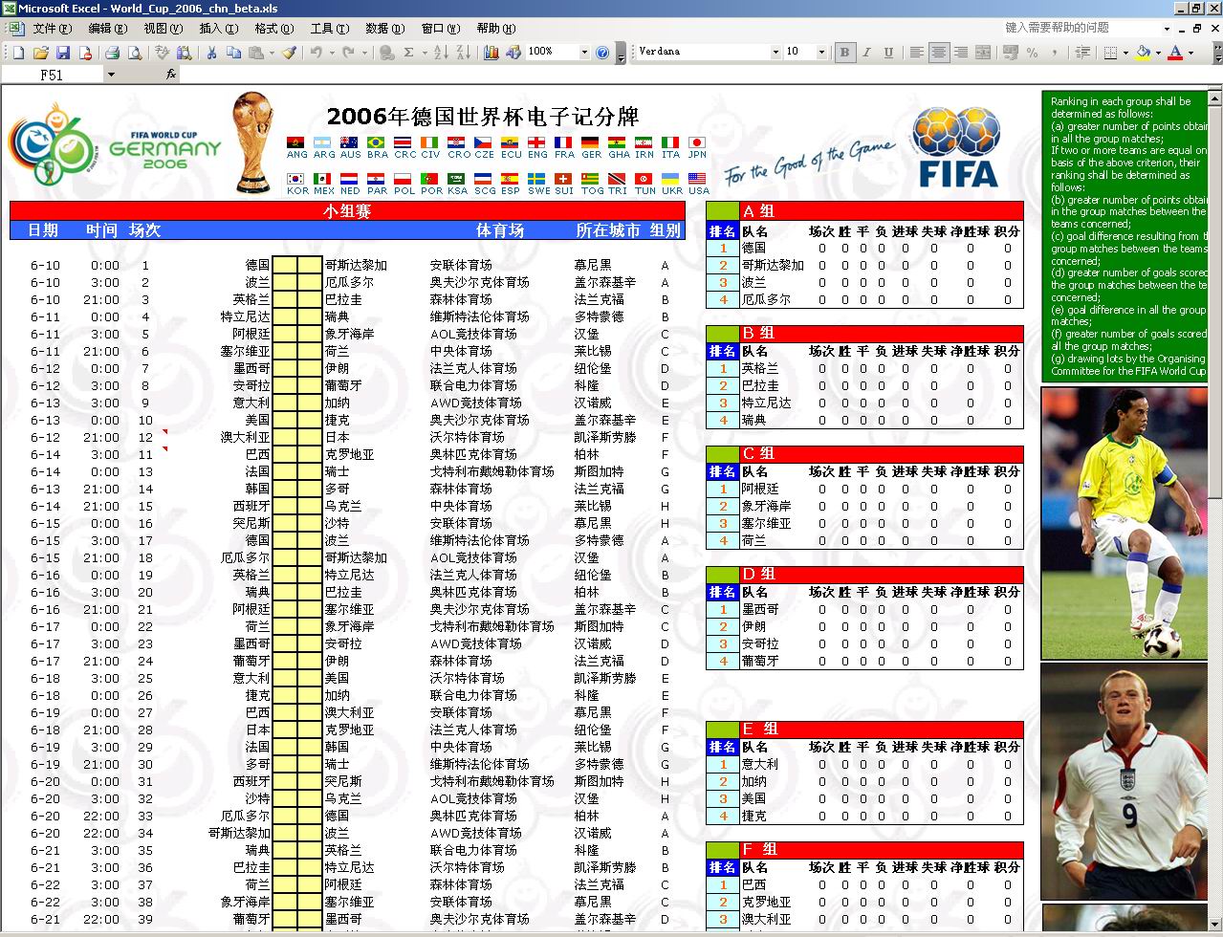Select the Format Painter brush
The width and height of the screenshot is (1223, 937).
[x=288, y=53]
